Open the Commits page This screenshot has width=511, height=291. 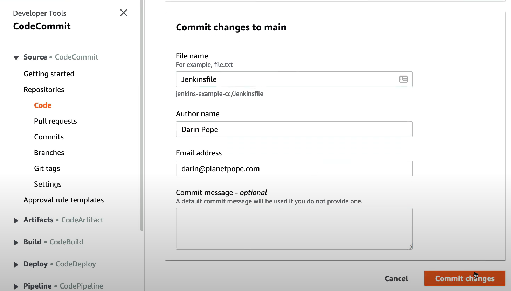[x=49, y=137]
